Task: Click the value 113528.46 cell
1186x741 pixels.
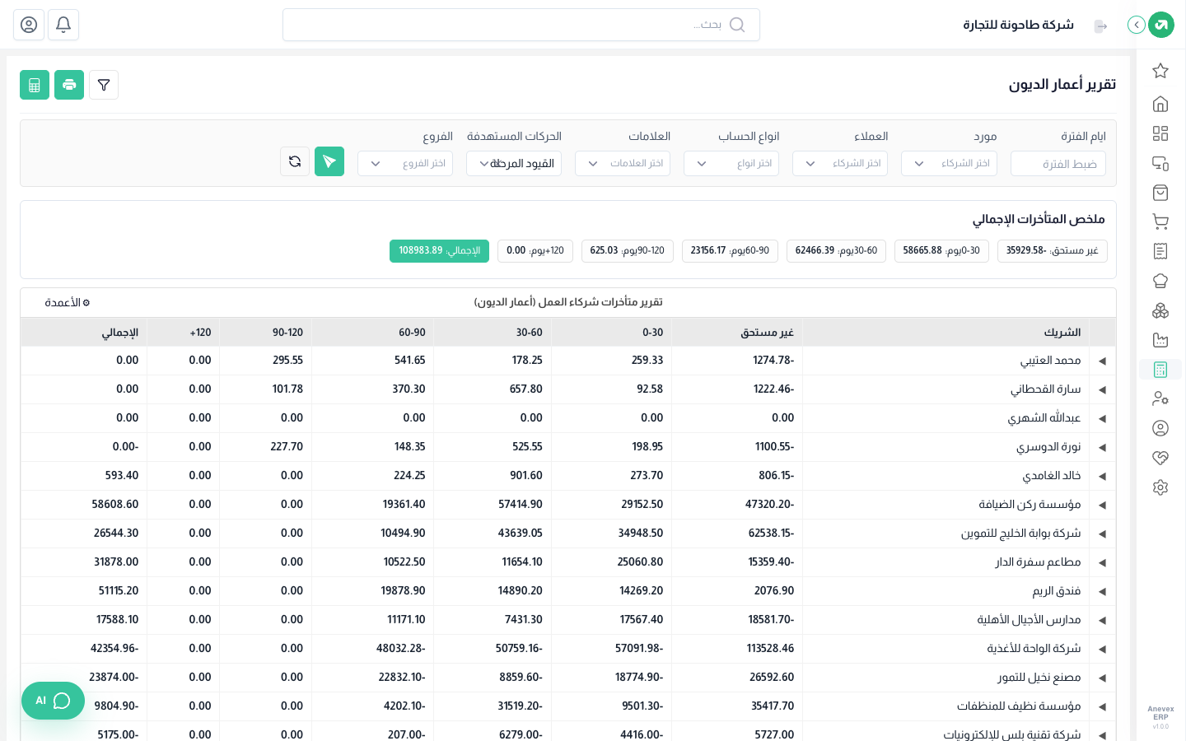Action: 770,649
